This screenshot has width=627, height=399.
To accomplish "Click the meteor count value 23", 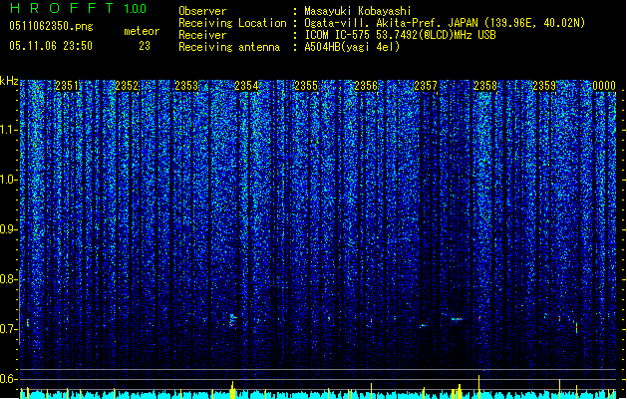I will pos(145,46).
